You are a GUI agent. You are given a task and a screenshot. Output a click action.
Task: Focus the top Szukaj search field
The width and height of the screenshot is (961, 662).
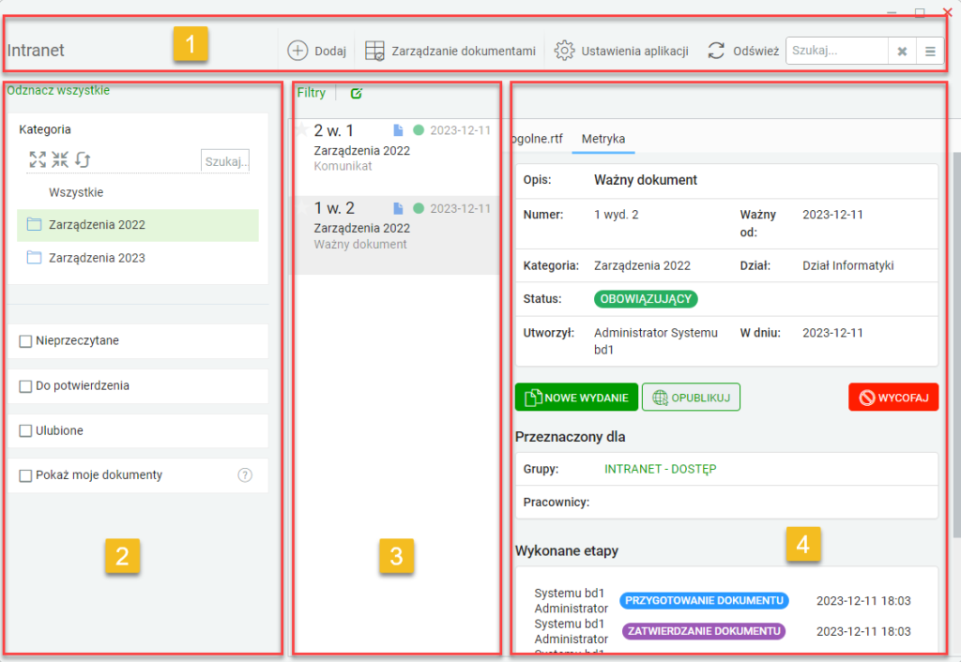click(836, 51)
